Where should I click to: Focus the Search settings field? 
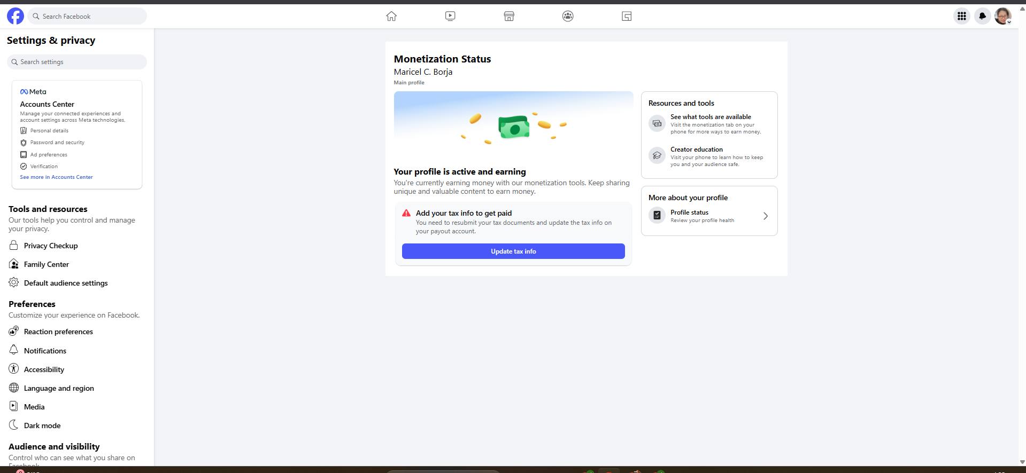click(x=77, y=62)
